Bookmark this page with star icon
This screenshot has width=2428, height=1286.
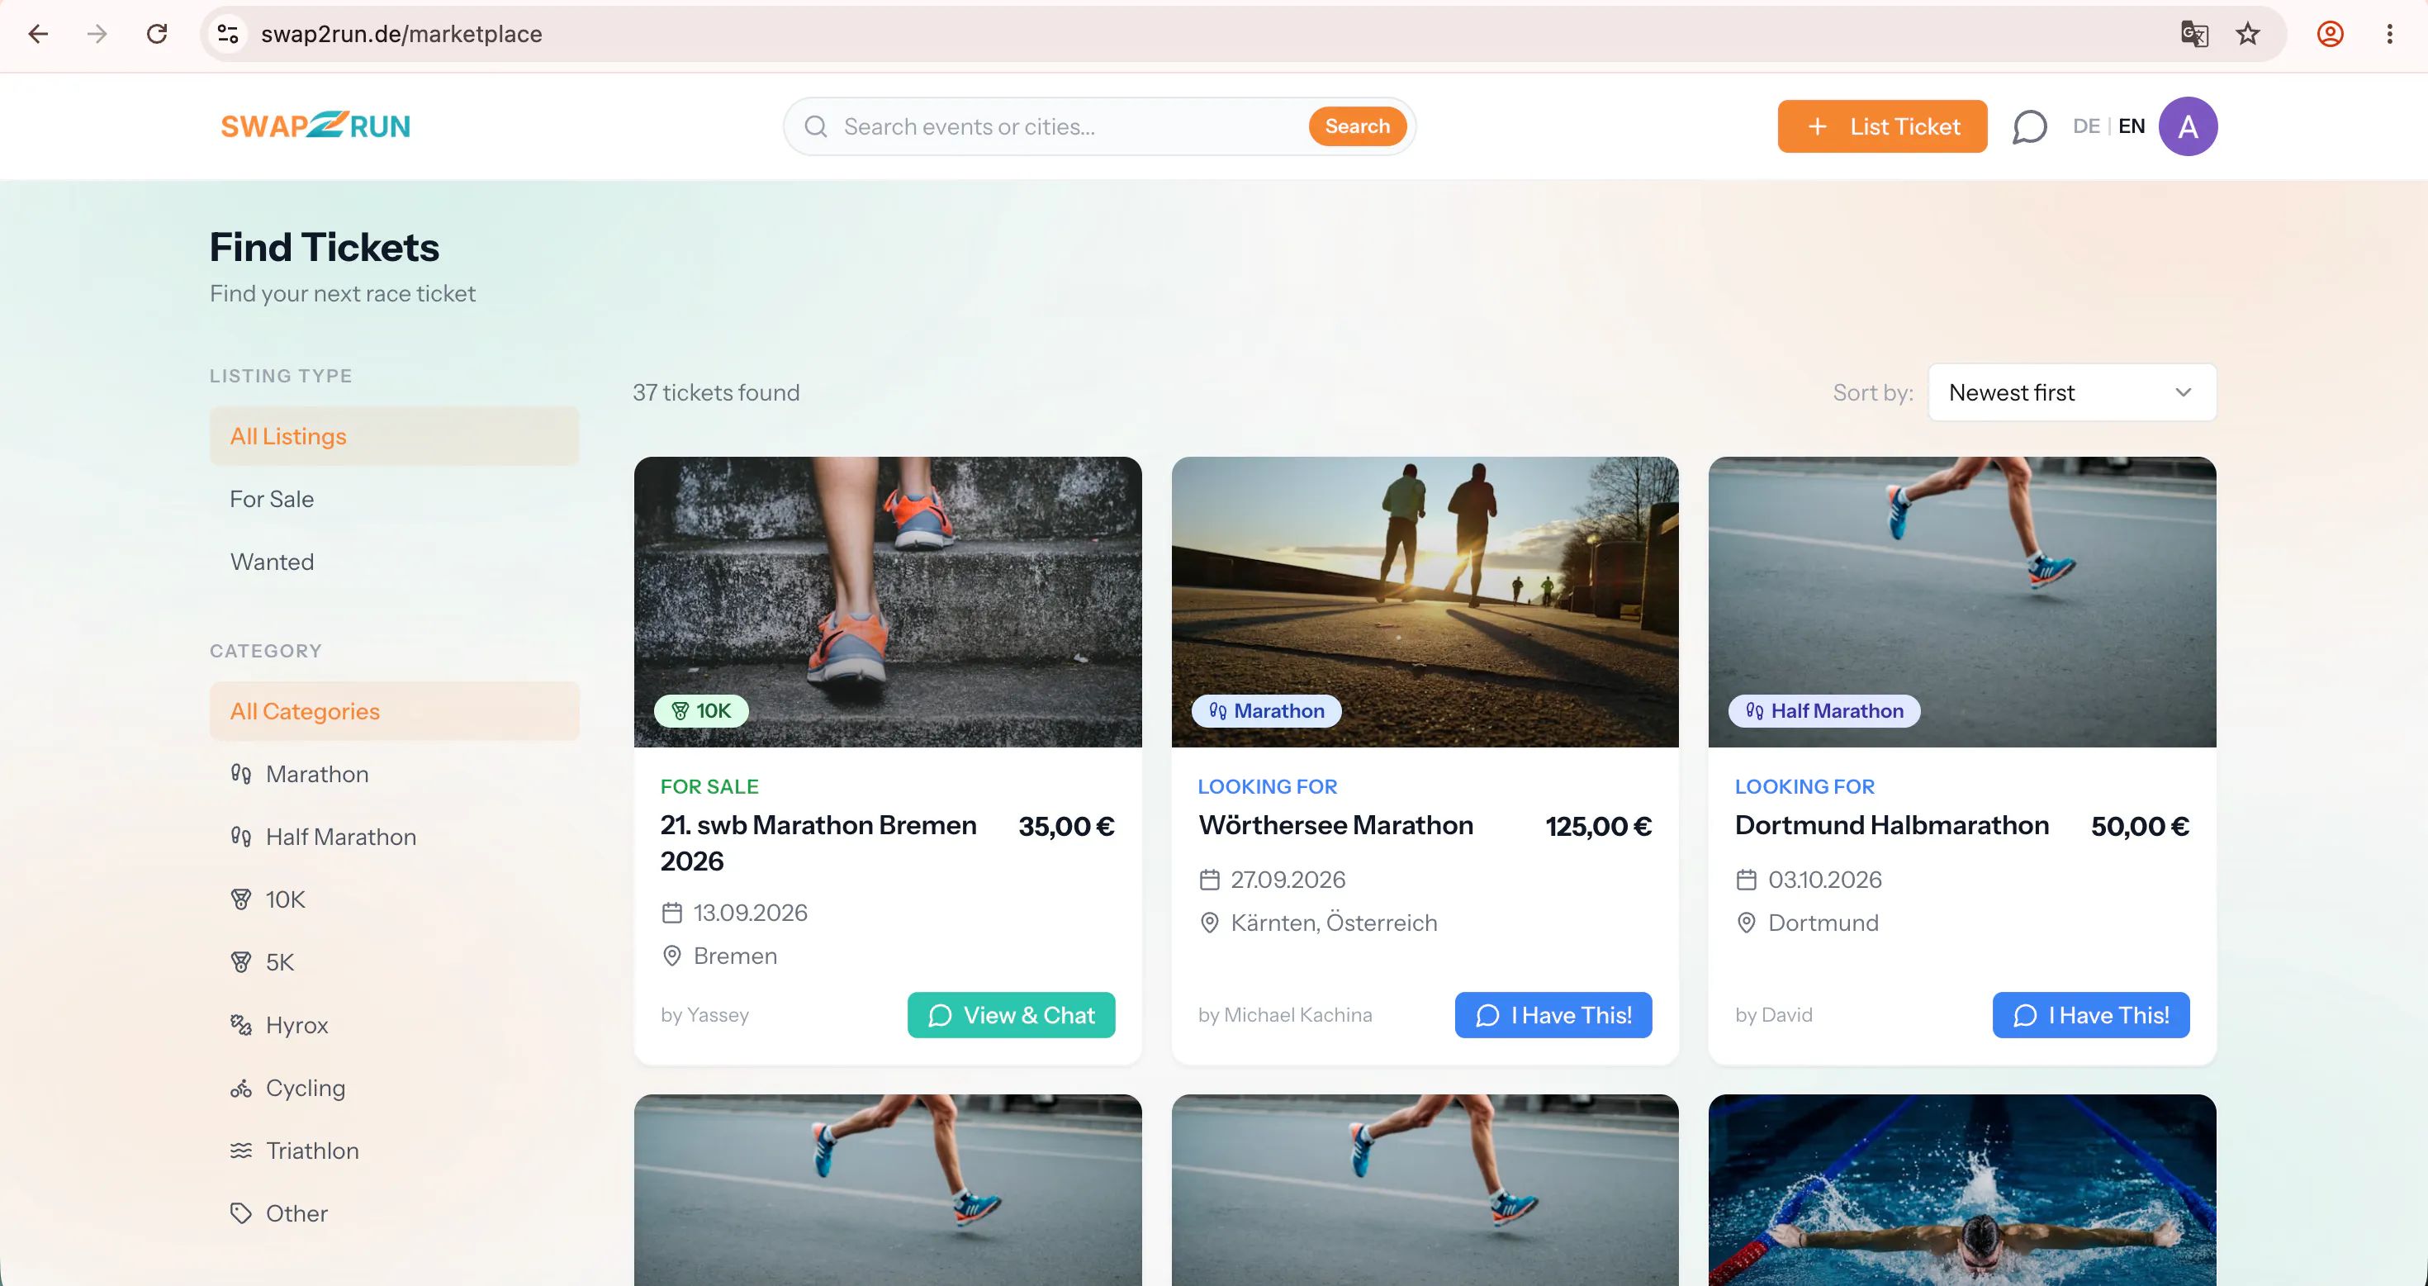point(2248,34)
